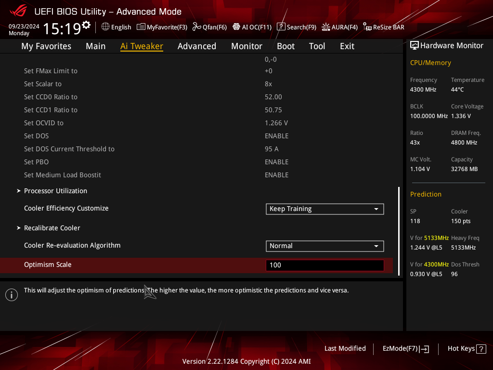Click Set CCD0 Ratio to label
Viewport: 493px width, 370px height.
51,97
